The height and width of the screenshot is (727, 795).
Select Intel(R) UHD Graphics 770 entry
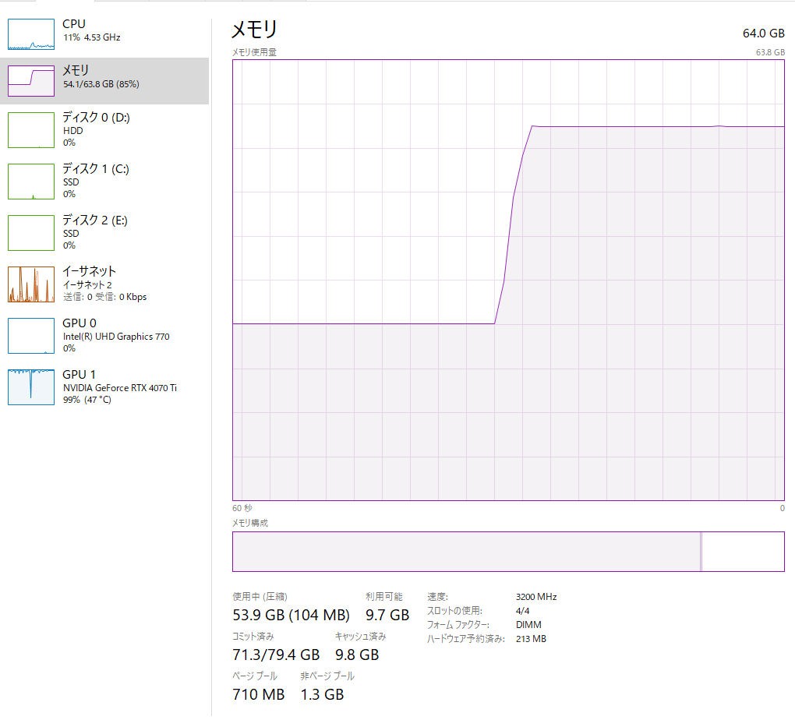click(116, 337)
